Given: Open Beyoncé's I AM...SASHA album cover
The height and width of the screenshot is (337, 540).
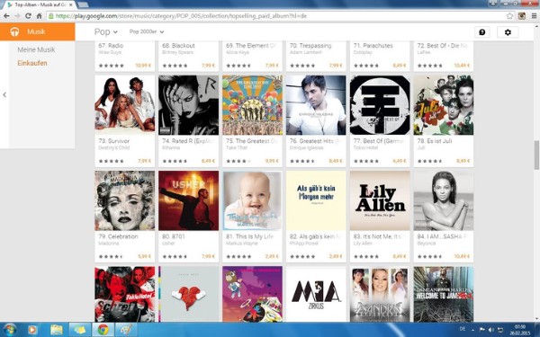Looking at the screenshot, I should tap(444, 200).
